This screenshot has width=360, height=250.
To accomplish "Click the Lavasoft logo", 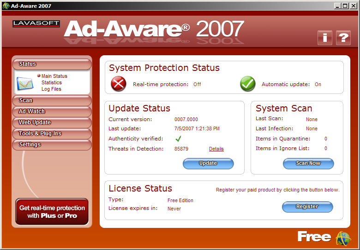I will click(36, 23).
